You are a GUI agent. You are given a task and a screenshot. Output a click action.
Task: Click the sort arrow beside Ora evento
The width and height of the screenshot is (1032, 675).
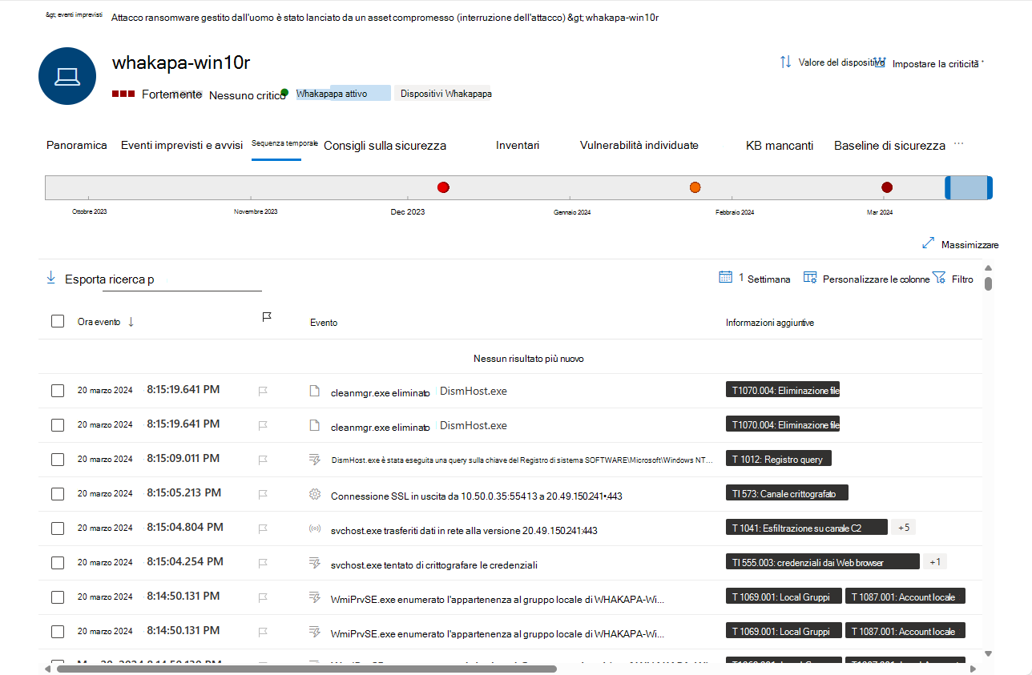(131, 321)
